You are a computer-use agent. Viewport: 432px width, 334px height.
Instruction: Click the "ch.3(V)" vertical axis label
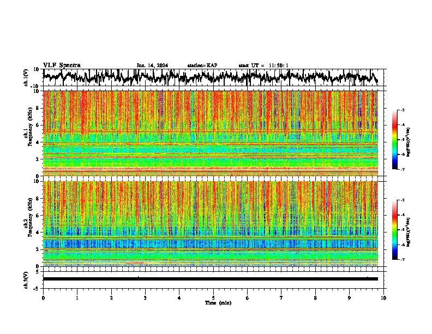tap(26, 280)
